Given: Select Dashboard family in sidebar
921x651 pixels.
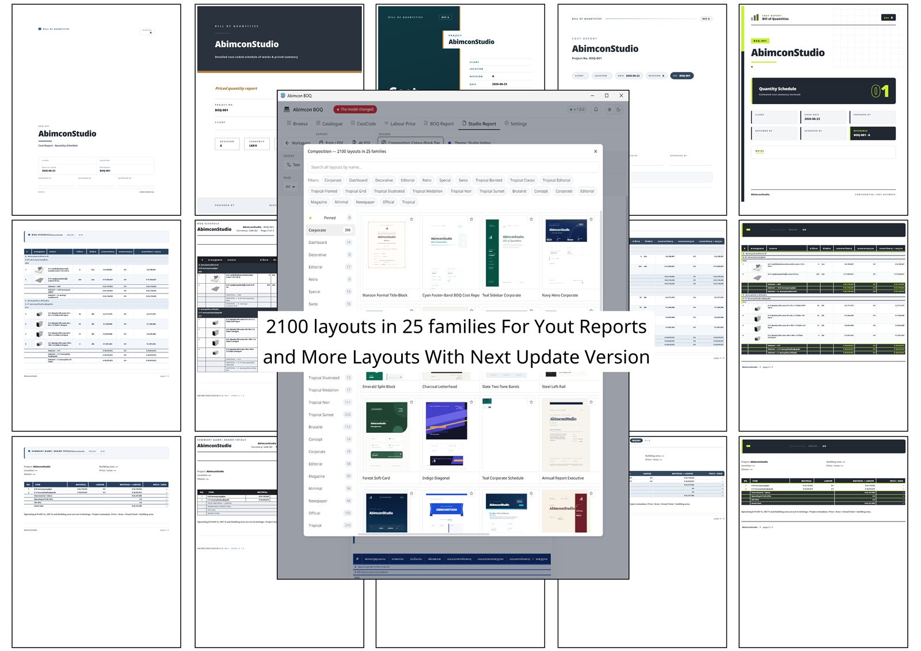Looking at the screenshot, I should (x=330, y=242).
